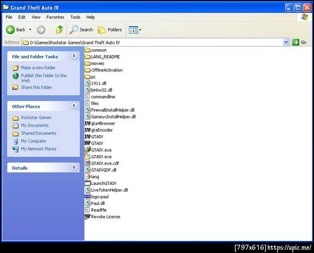
Task: Open the Views button dropdown arrow
Action: click(140, 30)
